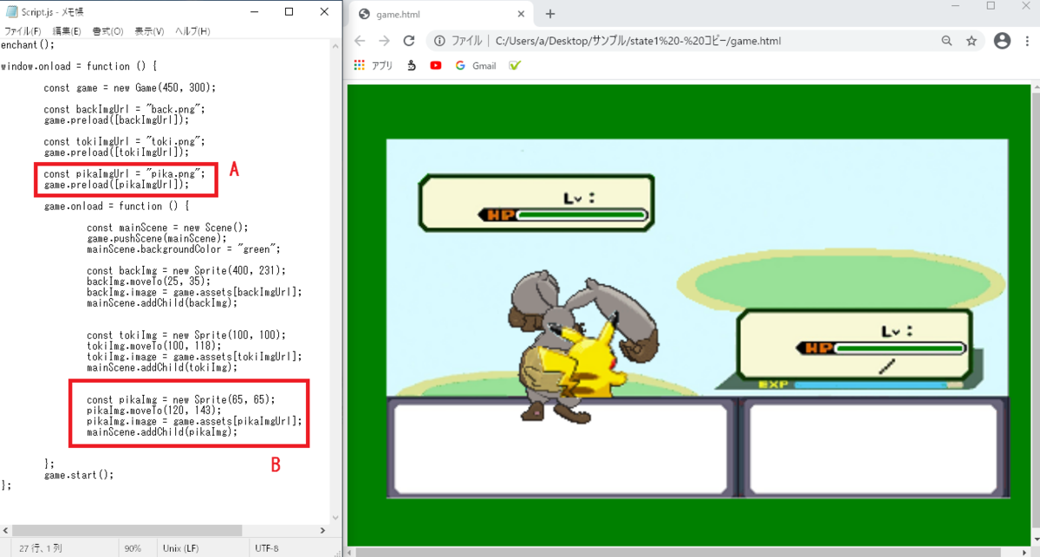1040x557 pixels.
Task: Maximize the Script.js Notepad window
Action: [289, 11]
